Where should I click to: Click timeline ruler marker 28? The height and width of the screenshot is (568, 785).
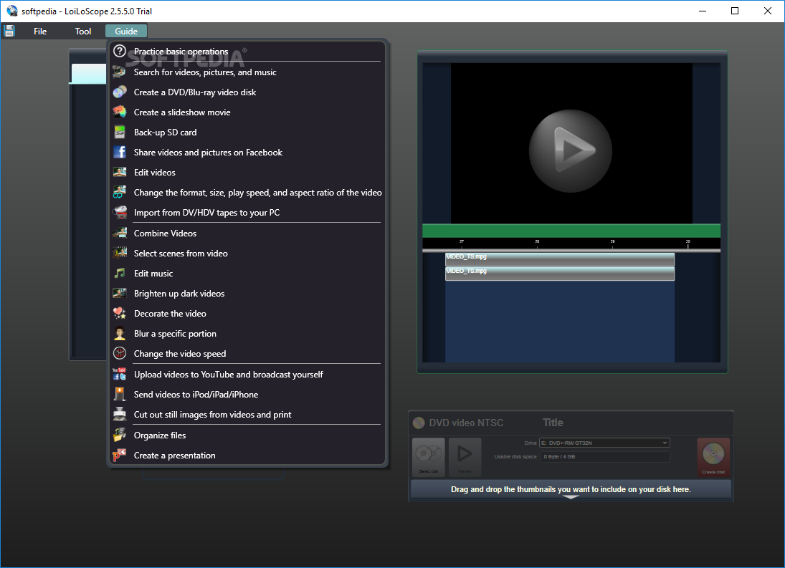[537, 243]
